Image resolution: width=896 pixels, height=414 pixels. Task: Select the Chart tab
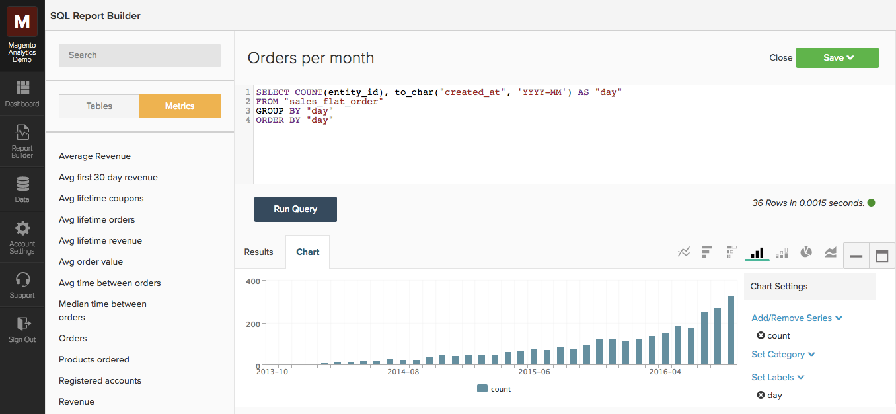307,252
